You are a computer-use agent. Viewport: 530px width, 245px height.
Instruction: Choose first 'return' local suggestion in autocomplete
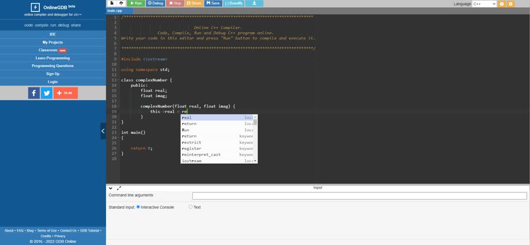coord(217,124)
